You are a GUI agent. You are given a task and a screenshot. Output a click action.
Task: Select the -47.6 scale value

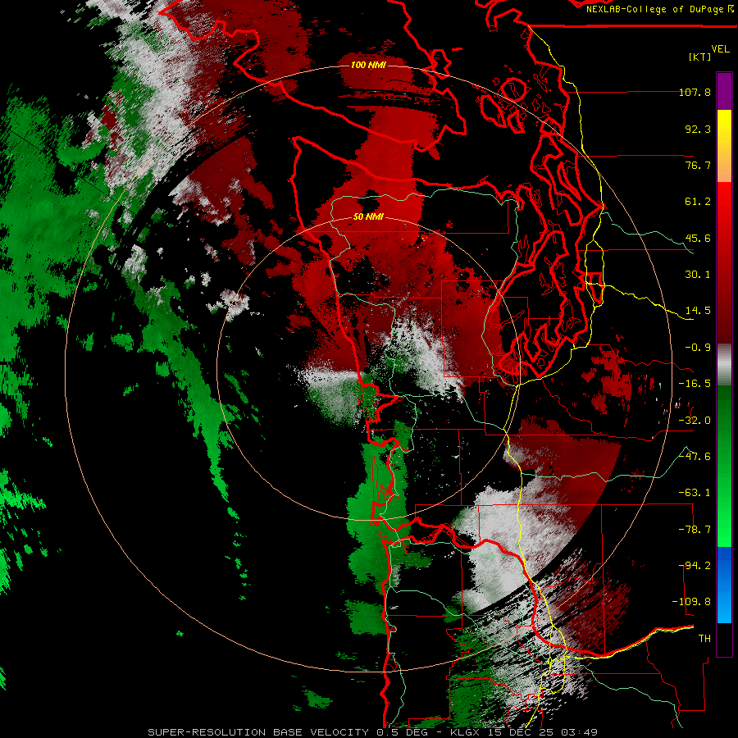tap(695, 457)
